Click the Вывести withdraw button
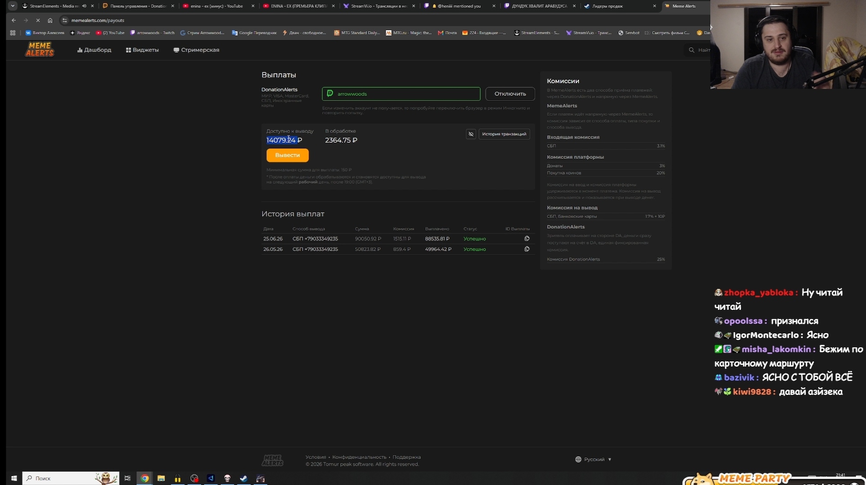 coord(287,155)
